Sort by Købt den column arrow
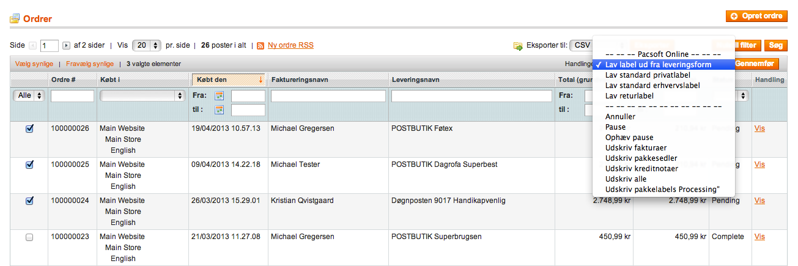 click(x=261, y=79)
